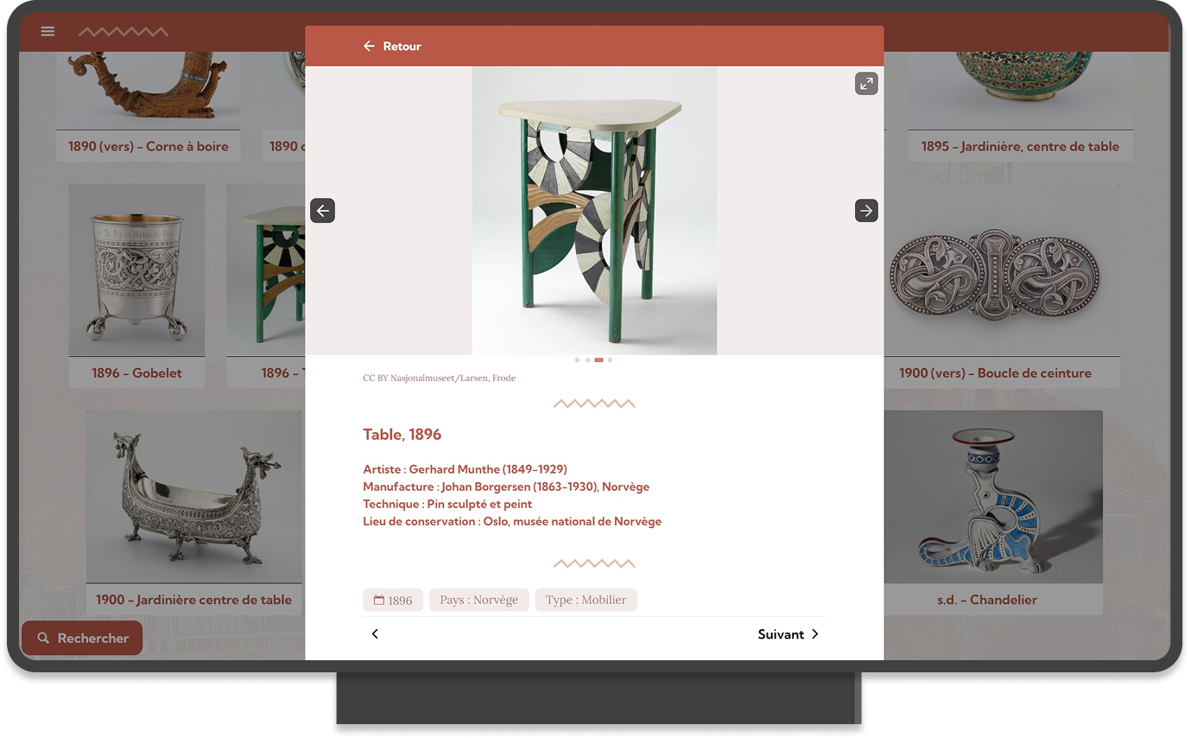Expand image to fullscreen
Viewport: 1190px width, 738px height.
866,84
